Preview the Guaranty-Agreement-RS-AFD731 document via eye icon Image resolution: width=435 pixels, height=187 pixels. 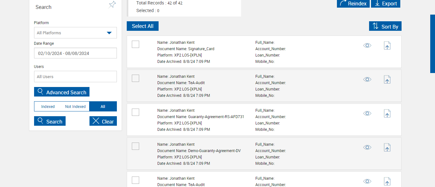click(367, 113)
